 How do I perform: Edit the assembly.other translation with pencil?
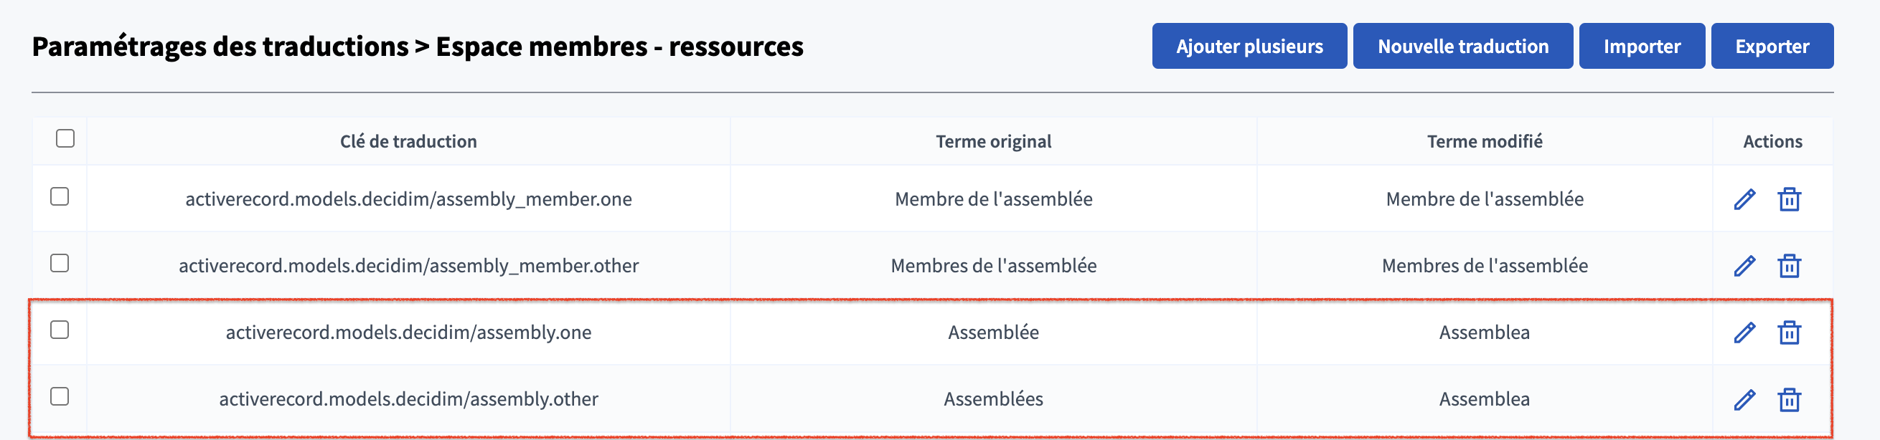(1744, 400)
